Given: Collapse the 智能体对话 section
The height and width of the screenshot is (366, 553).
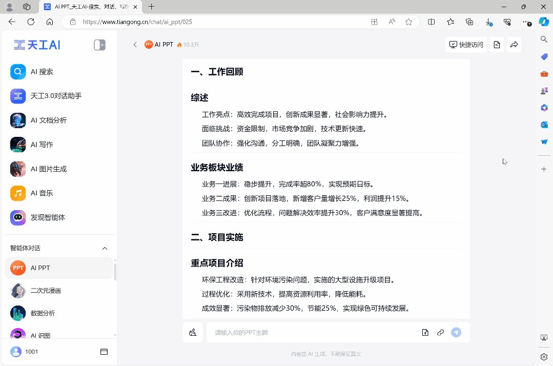Looking at the screenshot, I should (104, 248).
